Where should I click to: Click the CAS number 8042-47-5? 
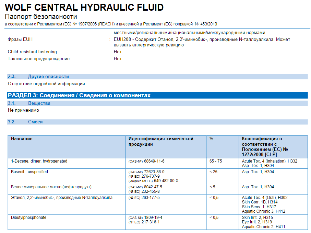coord(153,187)
